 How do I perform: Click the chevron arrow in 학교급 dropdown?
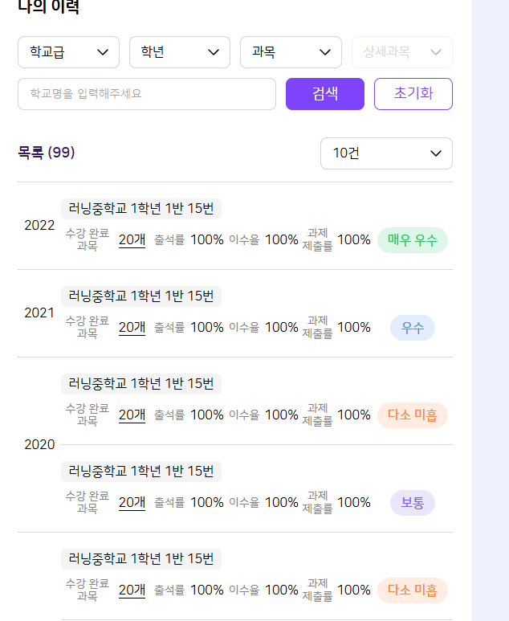pyautogui.click(x=102, y=52)
